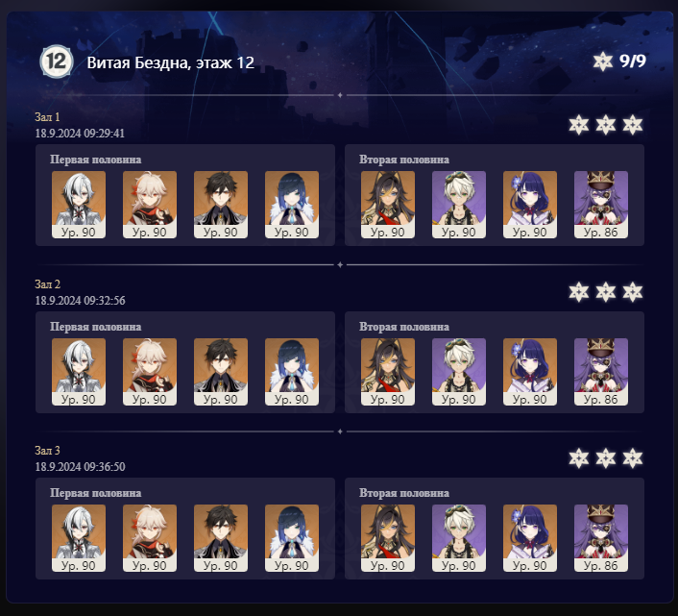
Task: Click middle star of Зал 3 rating
Action: coord(605,458)
